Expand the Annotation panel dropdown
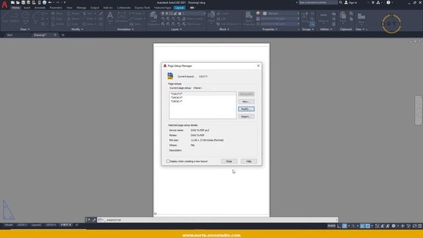This screenshot has width=423, height=238. point(126,29)
